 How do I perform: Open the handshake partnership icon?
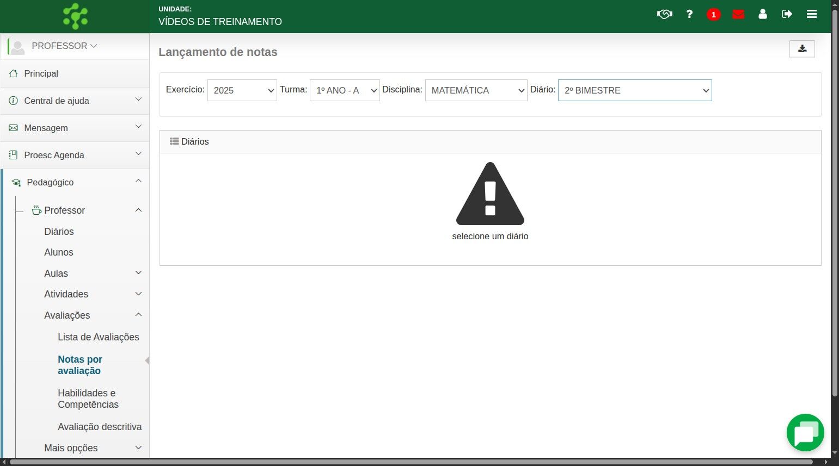click(664, 14)
